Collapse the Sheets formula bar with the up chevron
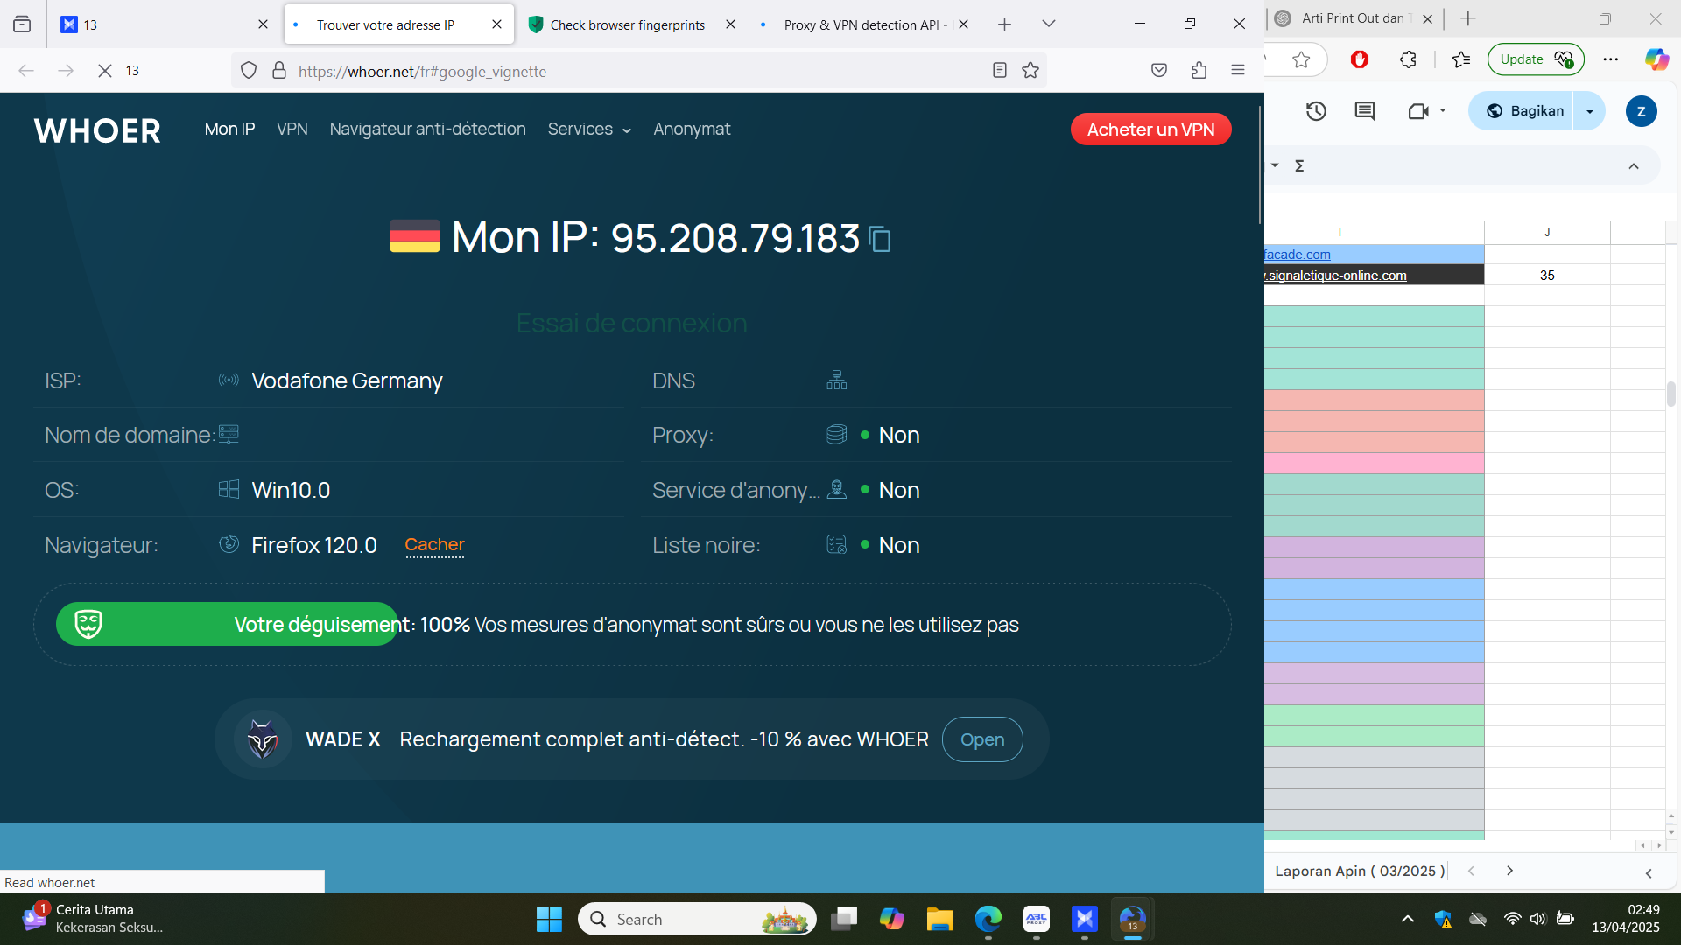 (x=1634, y=166)
